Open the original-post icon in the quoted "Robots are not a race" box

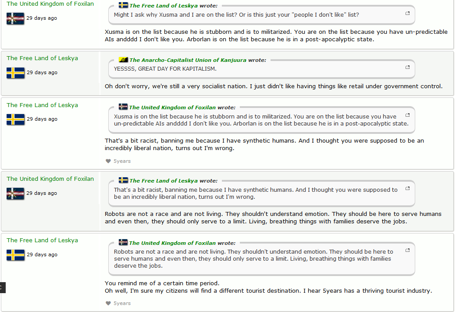(407, 250)
